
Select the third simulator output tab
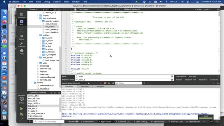tap(100, 86)
